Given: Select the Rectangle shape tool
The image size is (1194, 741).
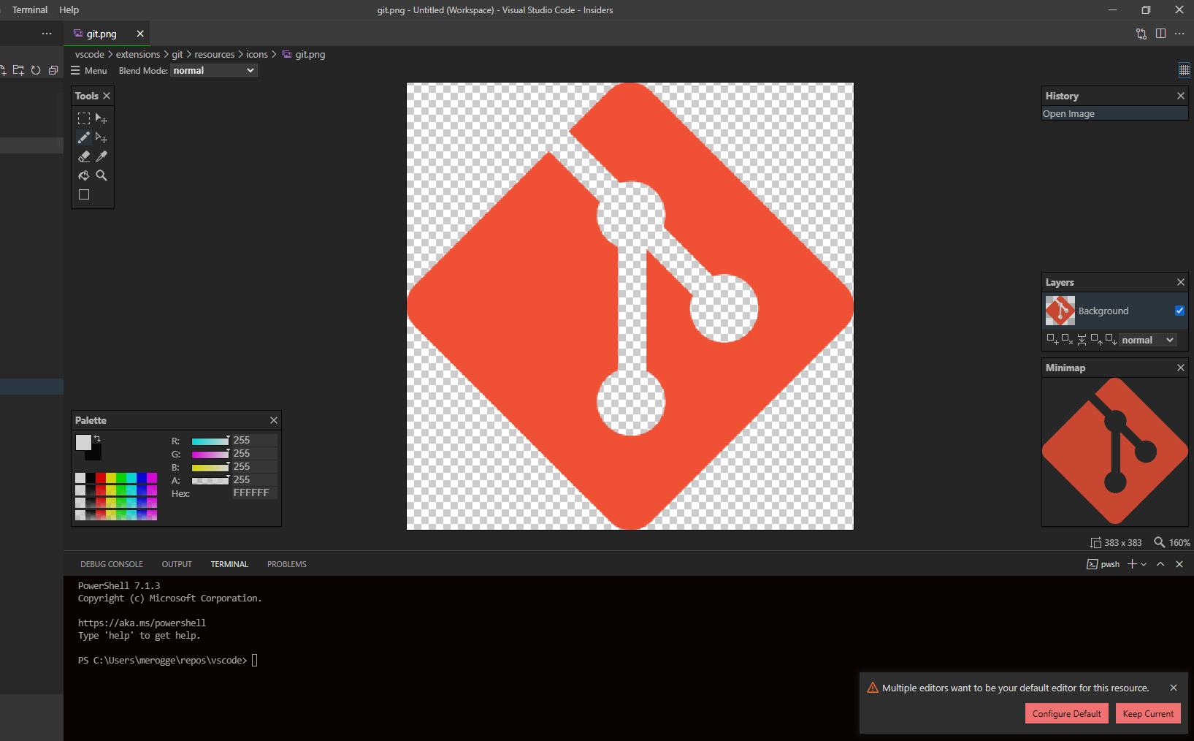Looking at the screenshot, I should coord(84,194).
